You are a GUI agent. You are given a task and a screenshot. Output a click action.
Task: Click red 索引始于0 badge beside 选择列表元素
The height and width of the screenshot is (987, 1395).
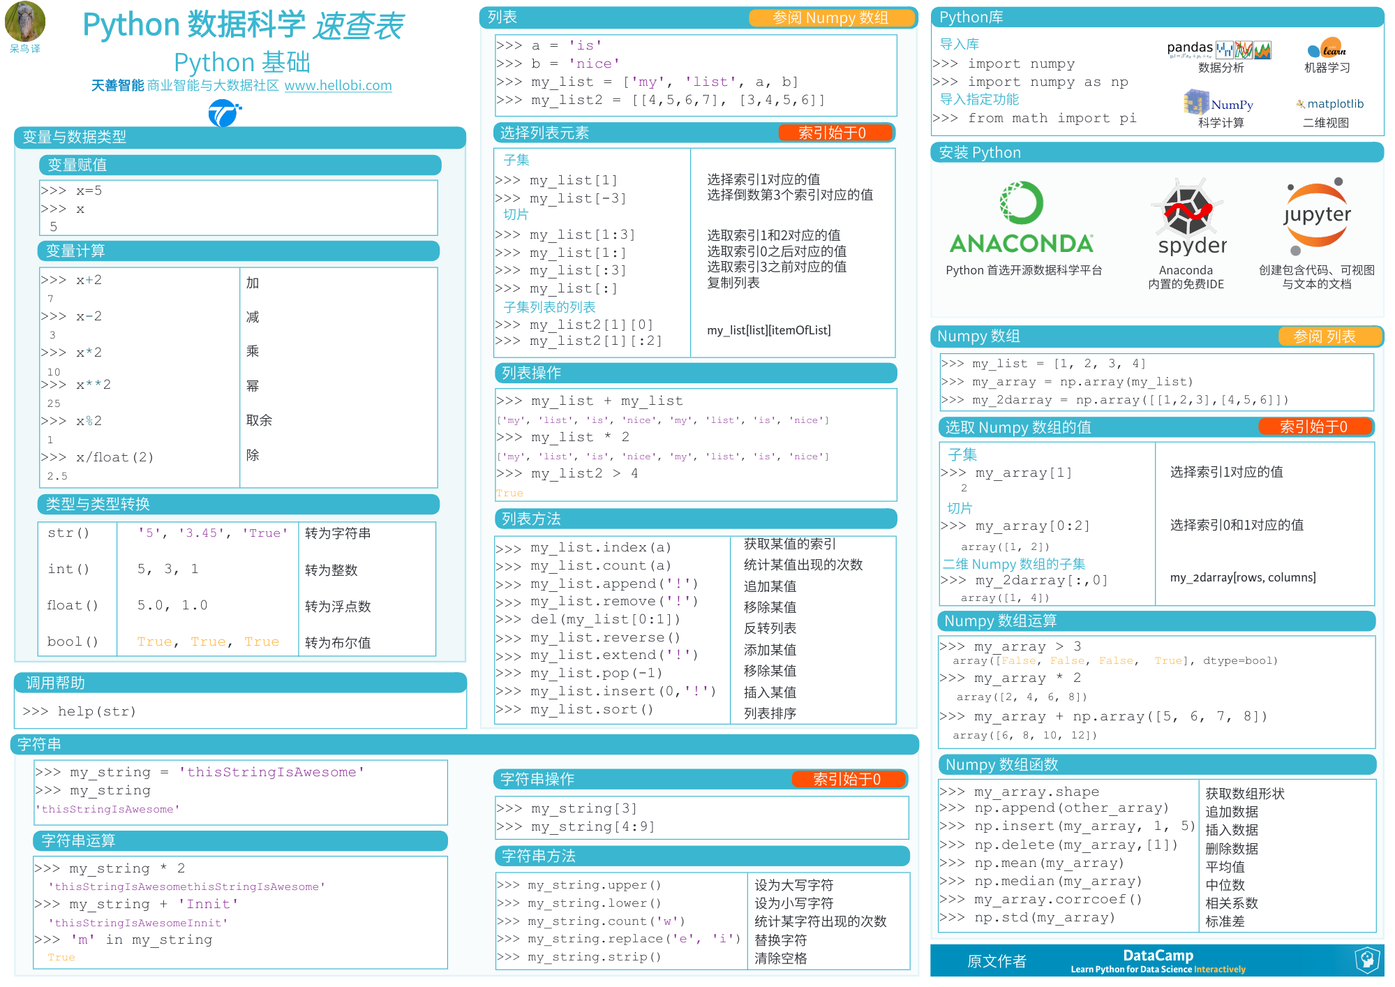tap(835, 133)
